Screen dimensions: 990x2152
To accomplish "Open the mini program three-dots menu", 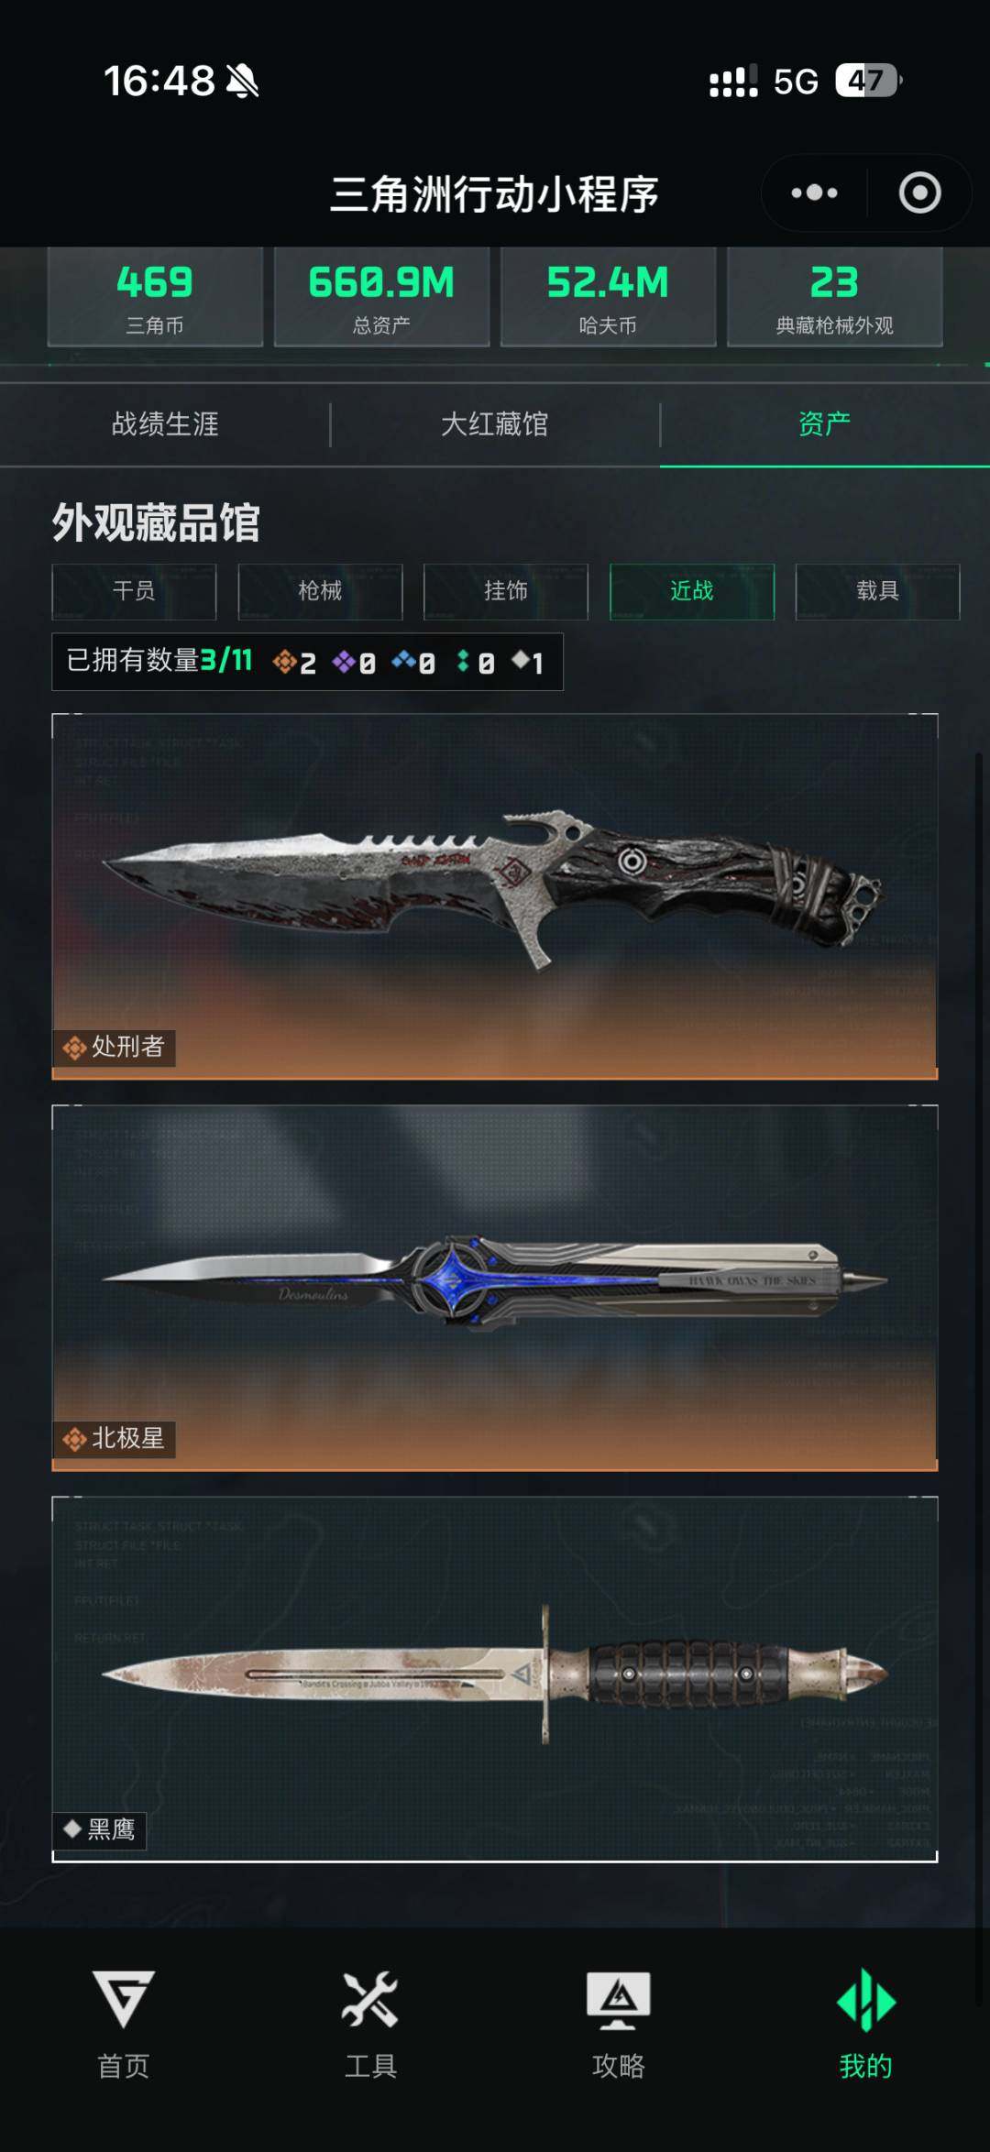I will [x=814, y=192].
